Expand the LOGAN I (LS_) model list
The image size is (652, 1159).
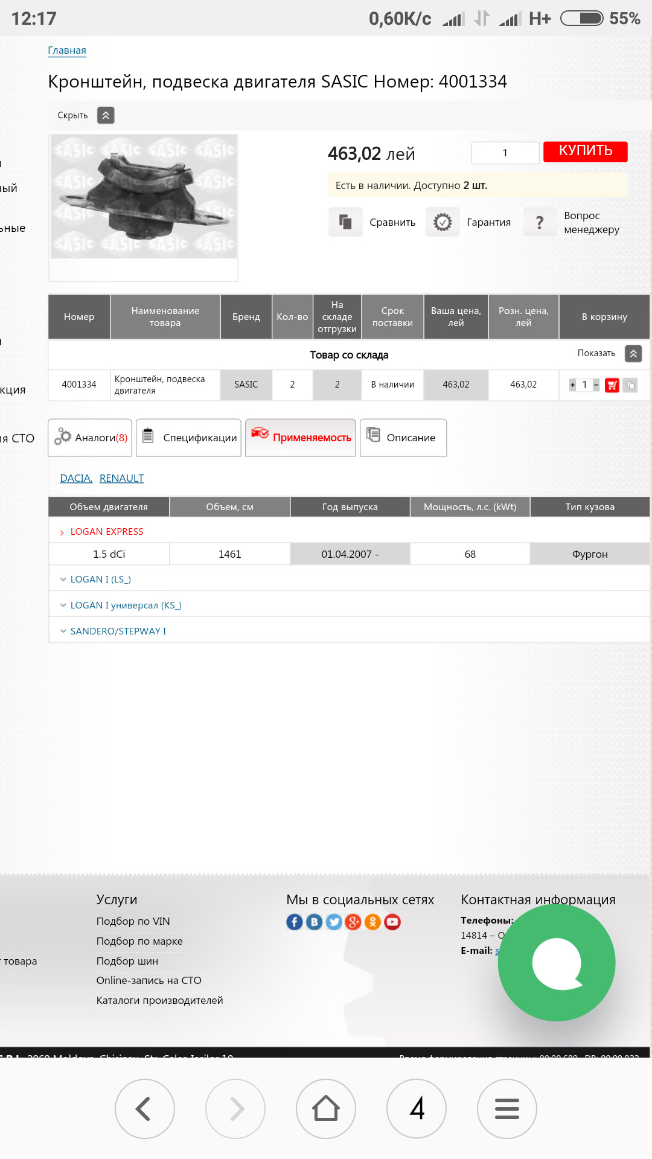100,579
